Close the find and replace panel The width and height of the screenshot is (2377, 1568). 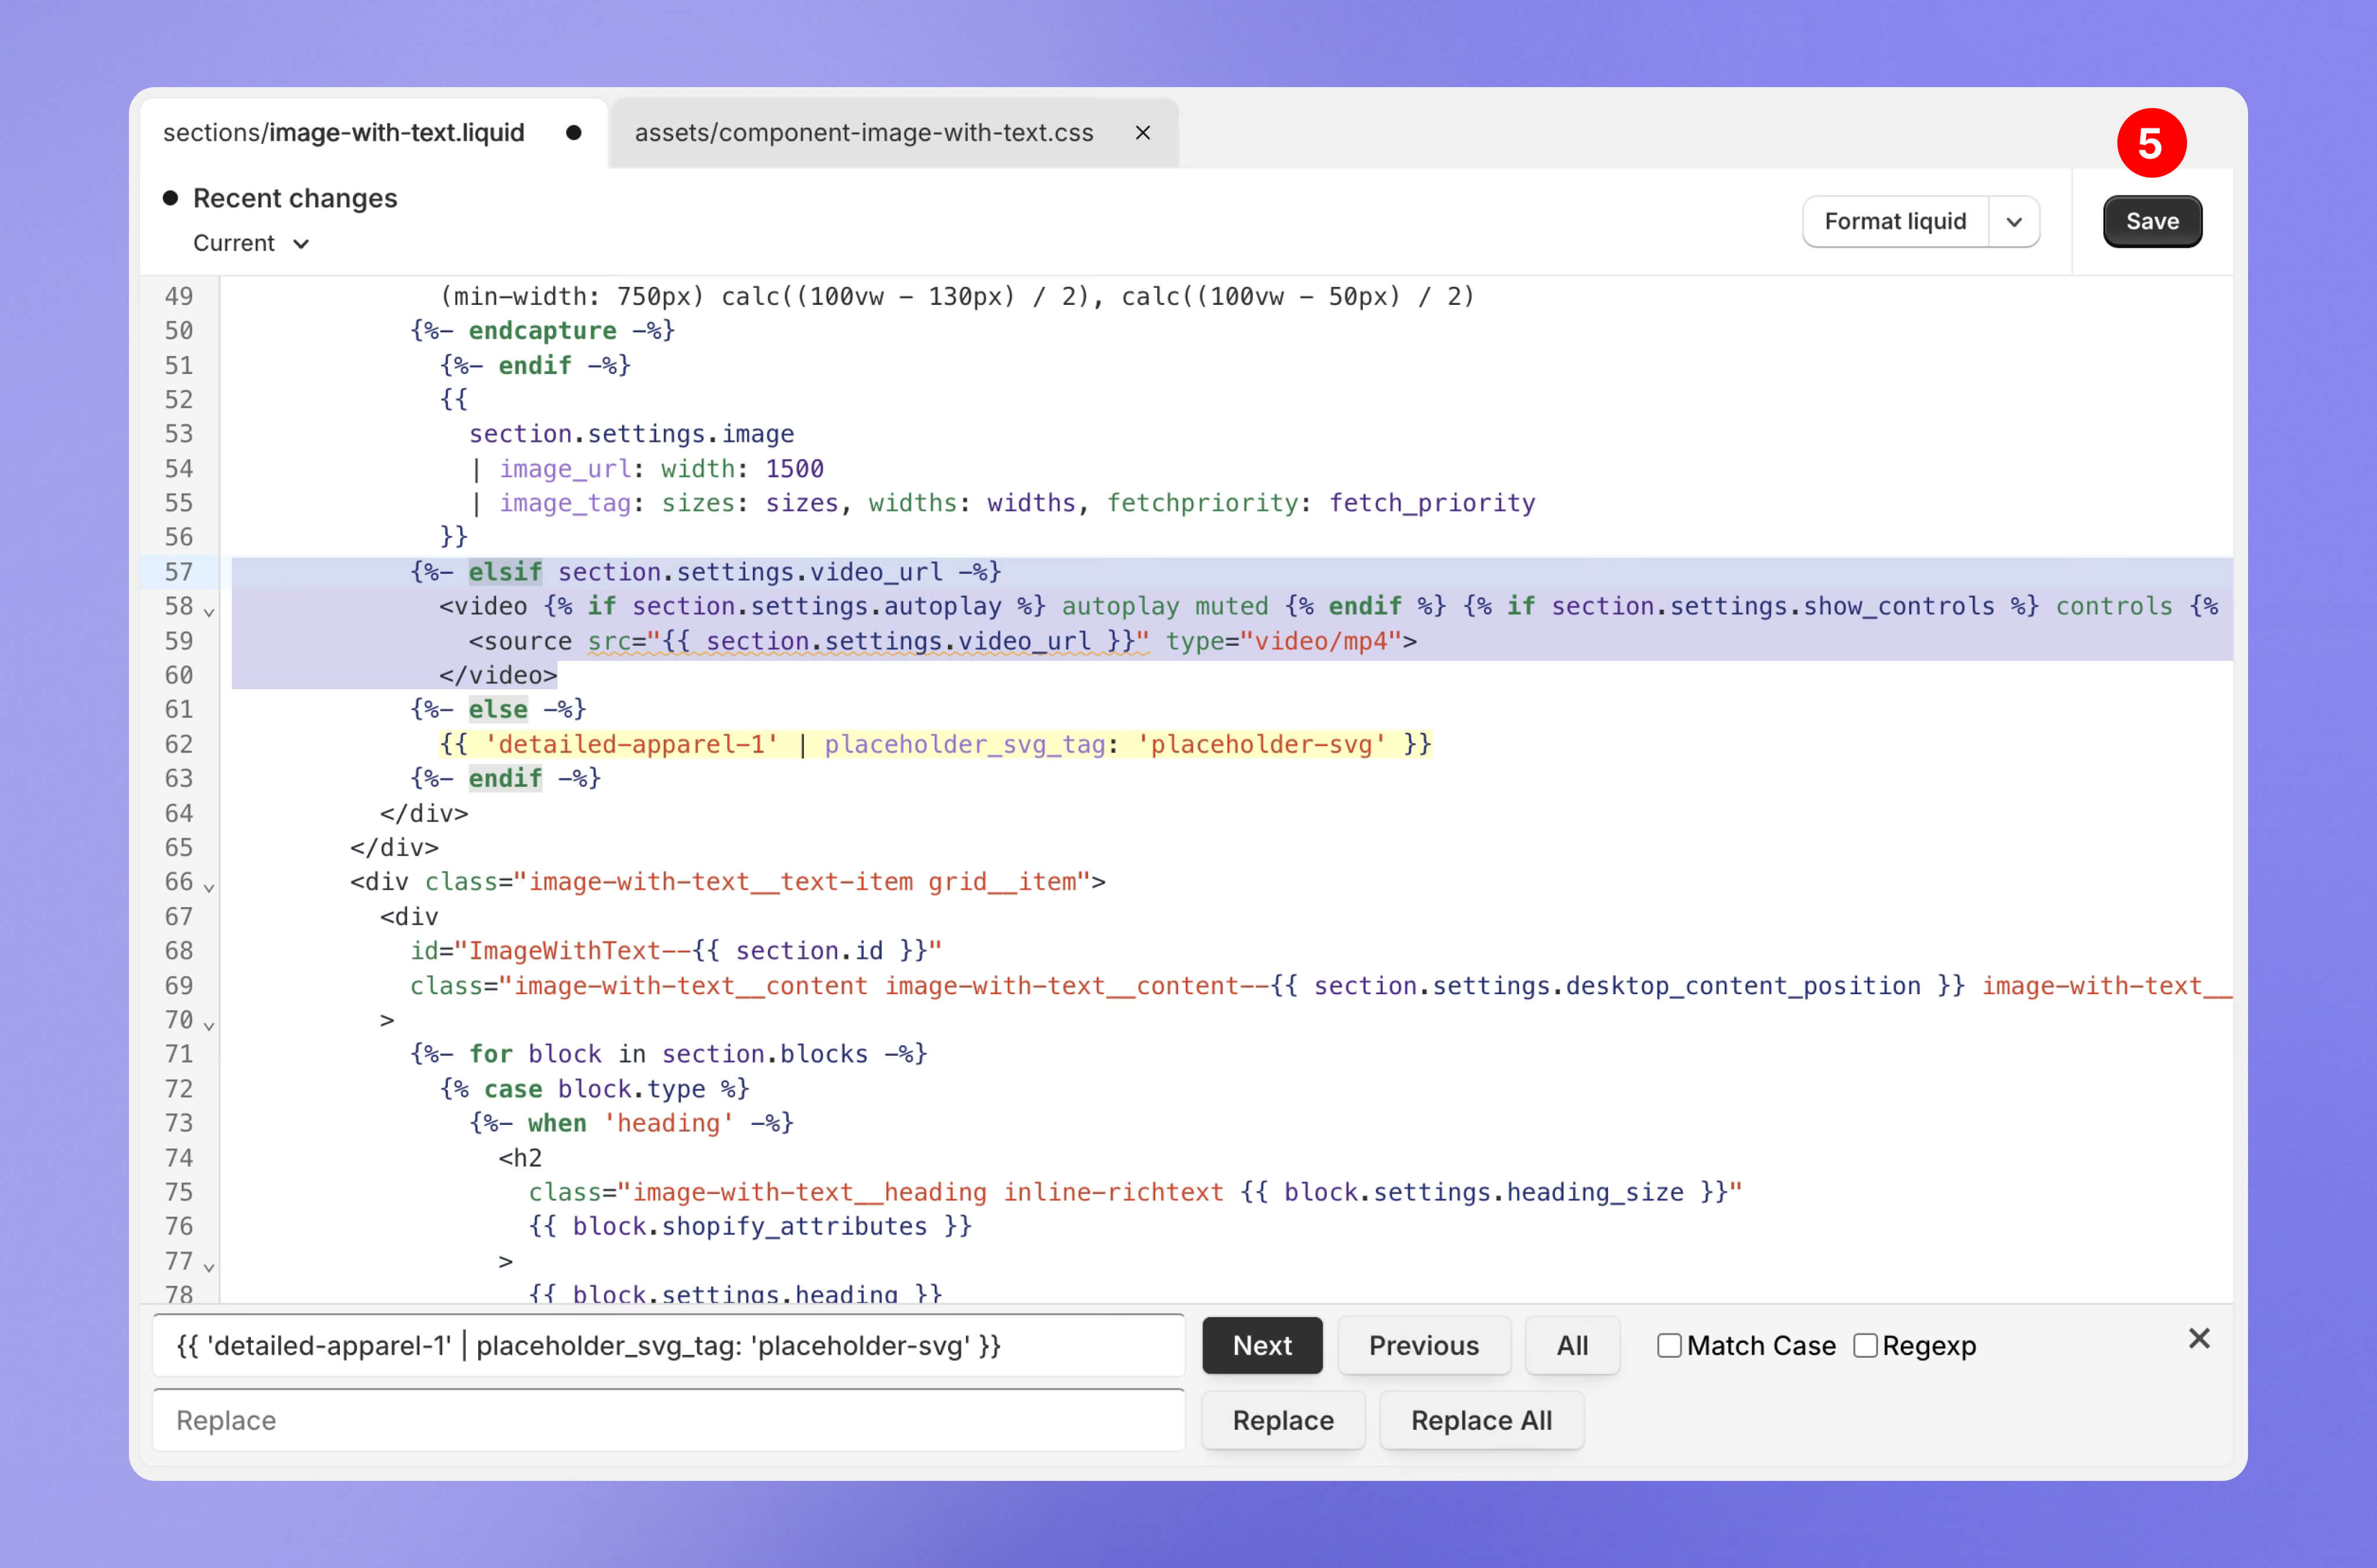[x=2198, y=1338]
